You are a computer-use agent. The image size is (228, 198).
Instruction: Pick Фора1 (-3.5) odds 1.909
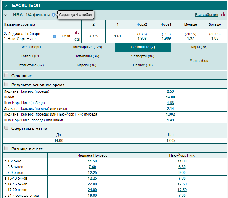tap(166, 38)
